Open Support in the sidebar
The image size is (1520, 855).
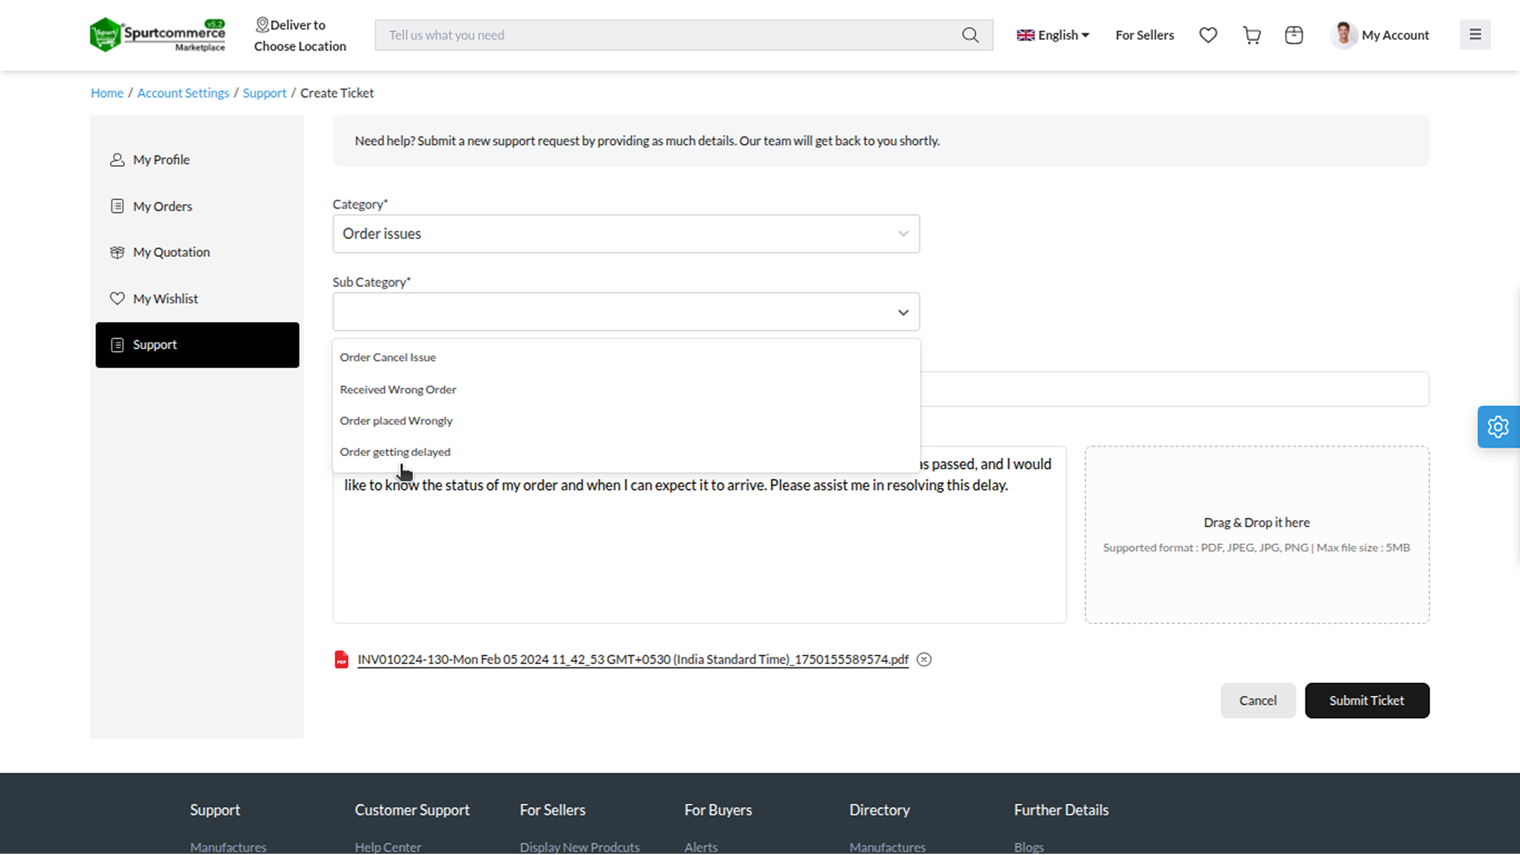197,345
